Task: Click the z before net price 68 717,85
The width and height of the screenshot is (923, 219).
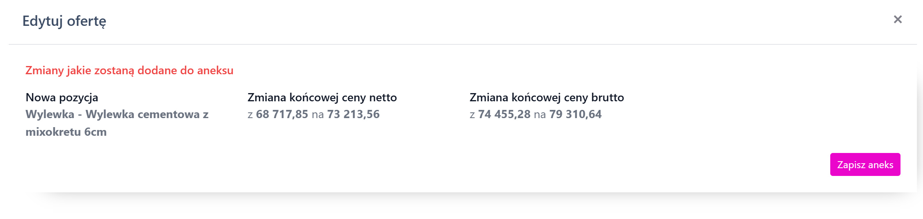Action: pyautogui.click(x=250, y=115)
